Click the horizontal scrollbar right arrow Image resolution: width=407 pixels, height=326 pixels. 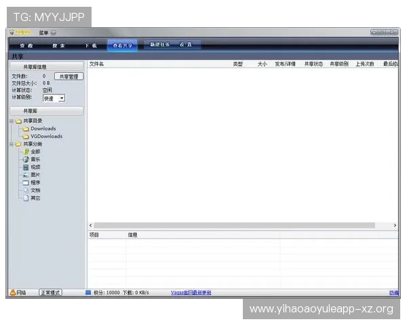[395, 225]
